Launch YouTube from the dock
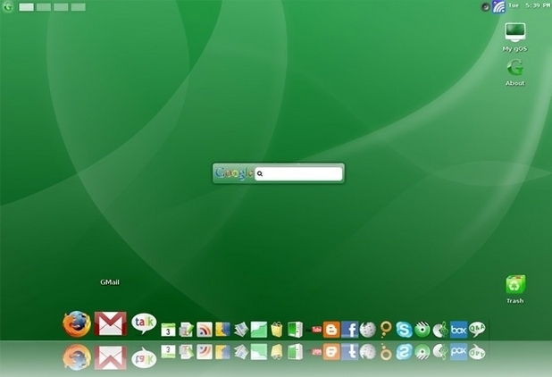Image resolution: width=552 pixels, height=377 pixels. (315, 330)
